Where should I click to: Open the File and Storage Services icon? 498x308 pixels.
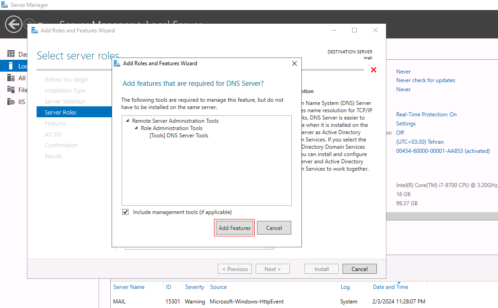pos(11,90)
